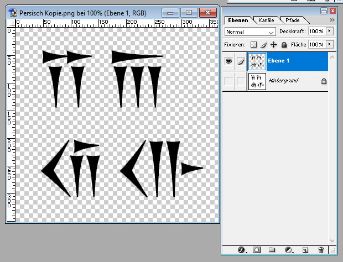Screen dimensions: 343x262
Task: Click the Ebene 1 layer thumbnail
Action: tap(256, 62)
